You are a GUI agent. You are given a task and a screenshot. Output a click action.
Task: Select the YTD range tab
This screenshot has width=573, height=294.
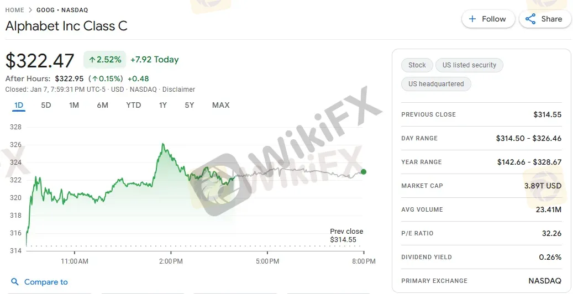133,105
